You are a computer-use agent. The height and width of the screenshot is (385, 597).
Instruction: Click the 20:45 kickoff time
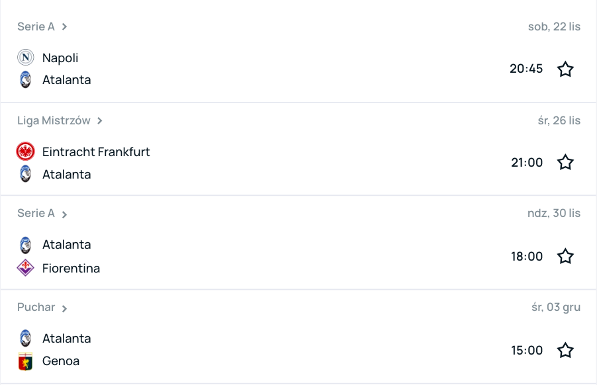(526, 69)
